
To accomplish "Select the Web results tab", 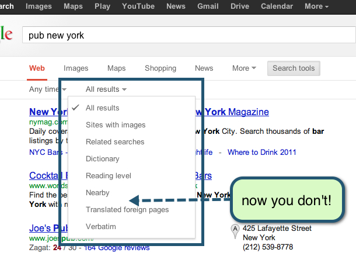I will click(x=37, y=68).
